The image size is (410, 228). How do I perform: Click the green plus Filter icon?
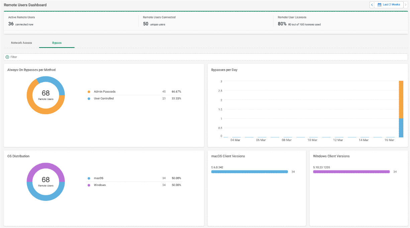(7, 57)
